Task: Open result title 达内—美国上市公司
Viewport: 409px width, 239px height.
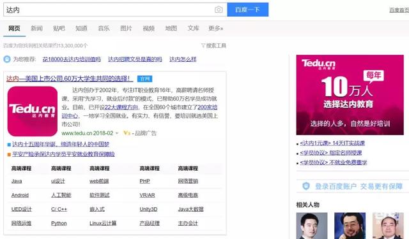Action: click(x=70, y=78)
